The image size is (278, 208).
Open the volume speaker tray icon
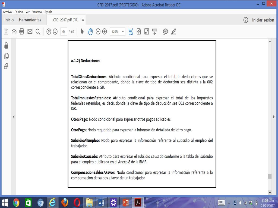click(x=240, y=203)
